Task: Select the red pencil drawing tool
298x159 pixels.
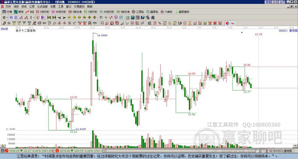Action: (x=4, y=23)
